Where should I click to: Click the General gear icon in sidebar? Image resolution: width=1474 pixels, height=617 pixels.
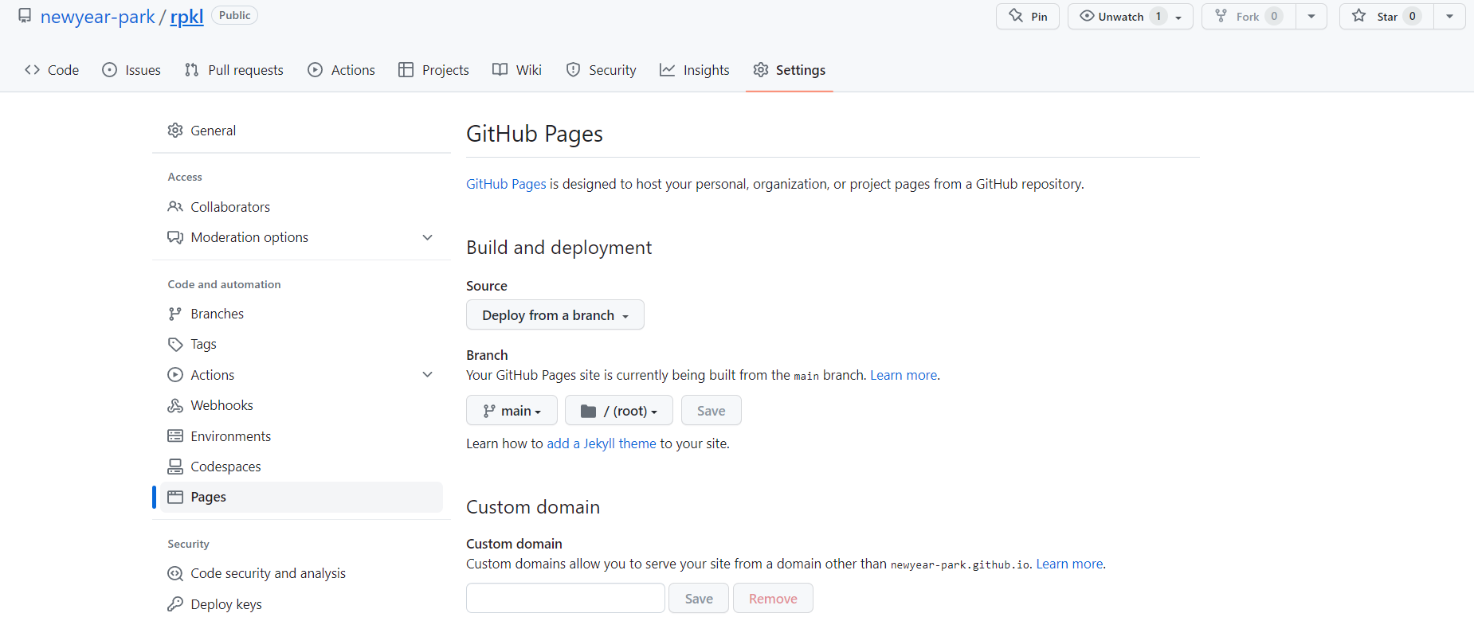175,131
